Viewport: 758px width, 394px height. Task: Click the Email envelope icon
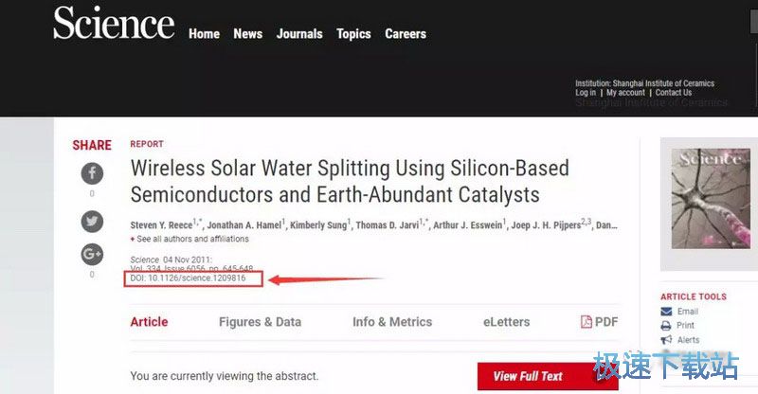coord(666,312)
